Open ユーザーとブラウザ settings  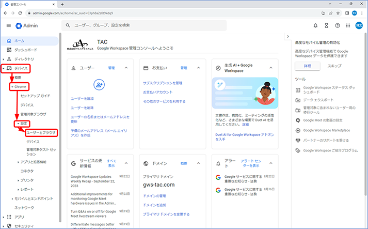41,133
